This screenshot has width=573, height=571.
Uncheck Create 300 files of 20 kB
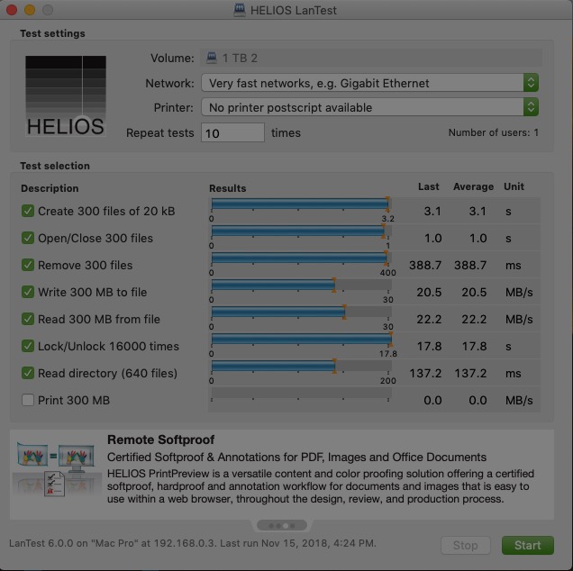[28, 211]
